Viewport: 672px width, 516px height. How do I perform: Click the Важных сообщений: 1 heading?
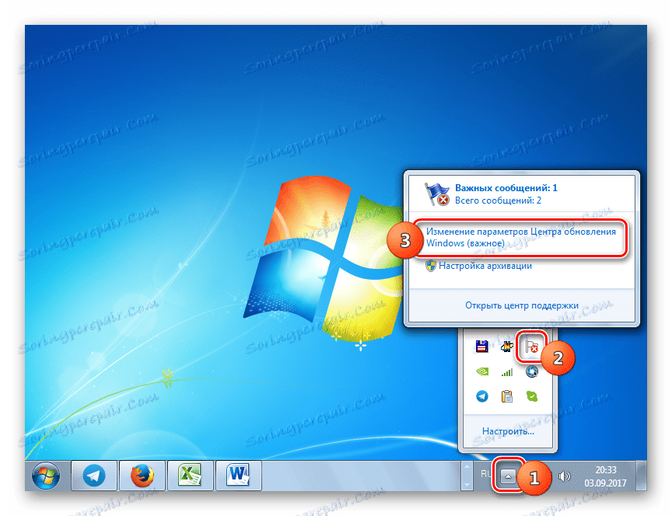tap(506, 188)
